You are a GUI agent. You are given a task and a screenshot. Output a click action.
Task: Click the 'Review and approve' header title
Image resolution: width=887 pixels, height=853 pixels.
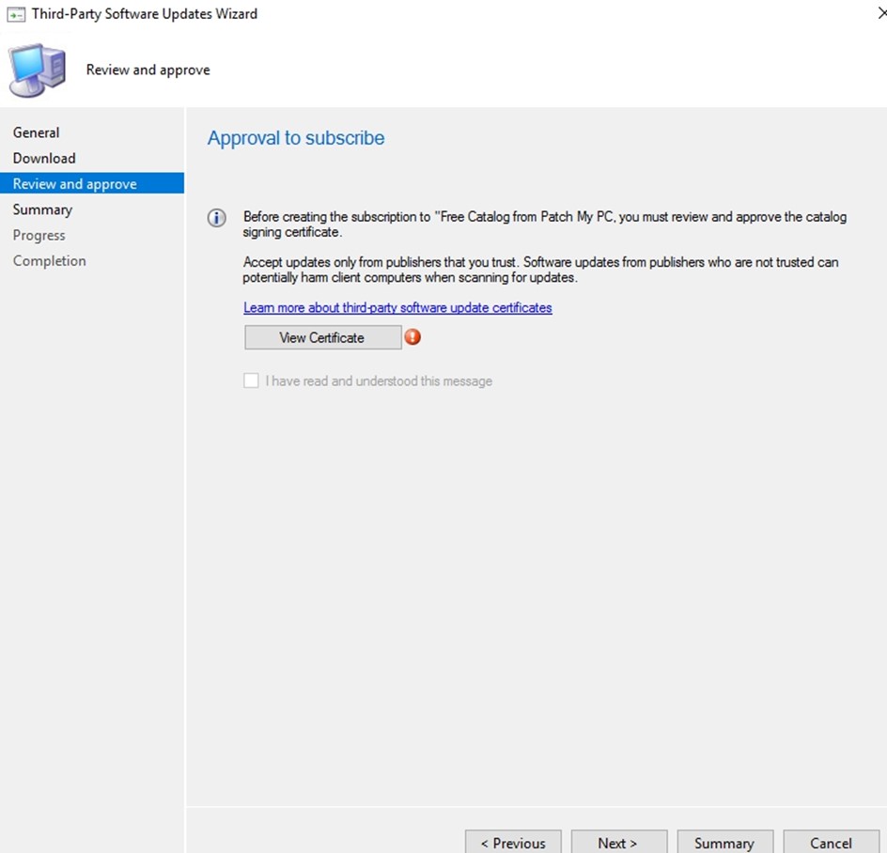[x=148, y=70]
